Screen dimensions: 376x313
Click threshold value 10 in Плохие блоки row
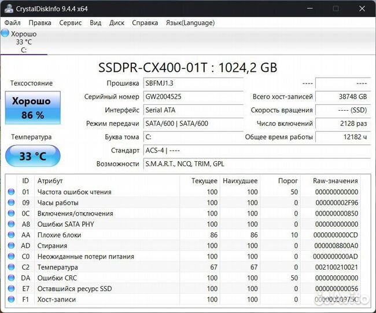pos(294,235)
